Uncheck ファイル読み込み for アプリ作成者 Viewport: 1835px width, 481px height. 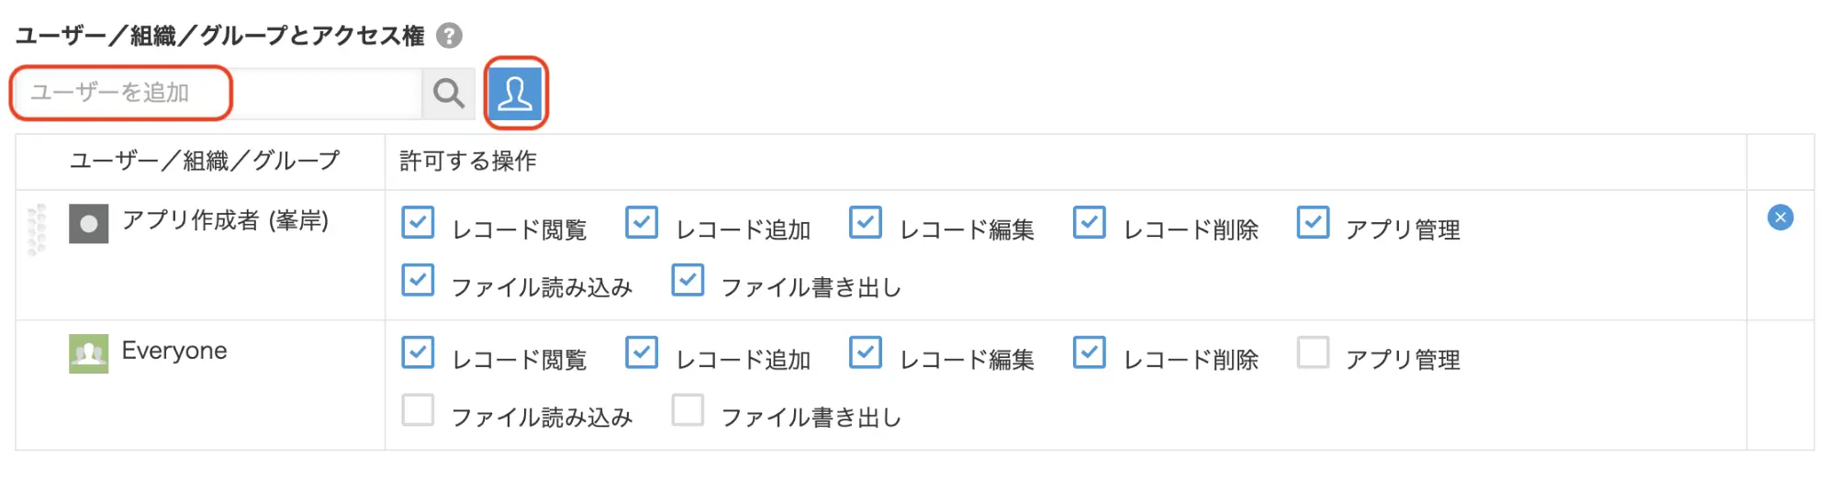pos(418,280)
